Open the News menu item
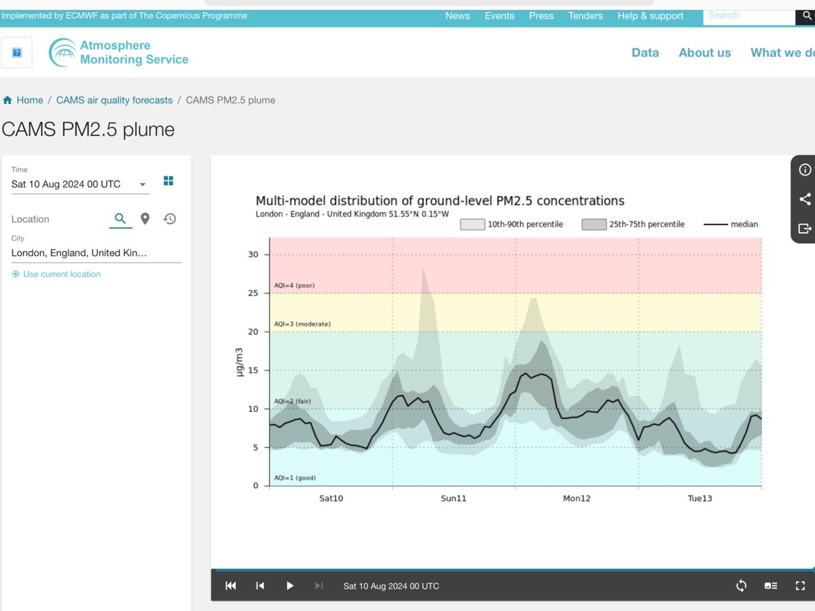The height and width of the screenshot is (611, 815). click(458, 16)
